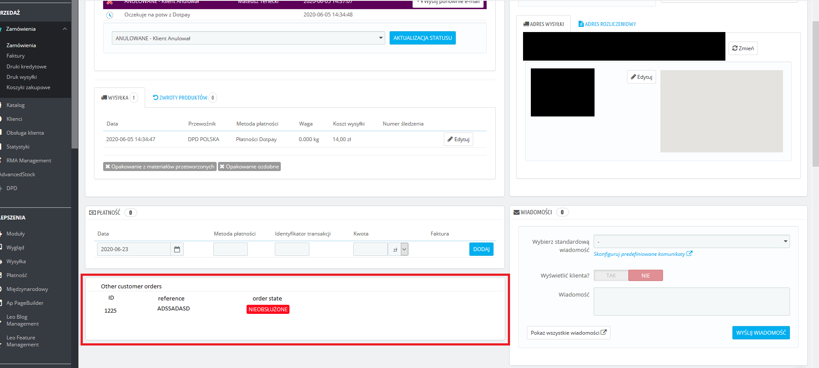Screen dimensions: 819x368
Task: Go to Katalog in the sidebar
Action: (16, 105)
